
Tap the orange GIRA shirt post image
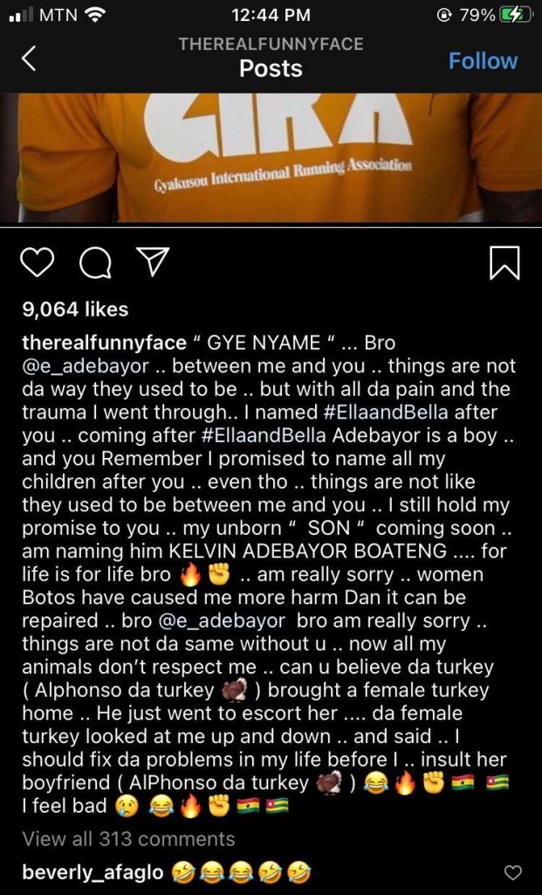(x=271, y=158)
